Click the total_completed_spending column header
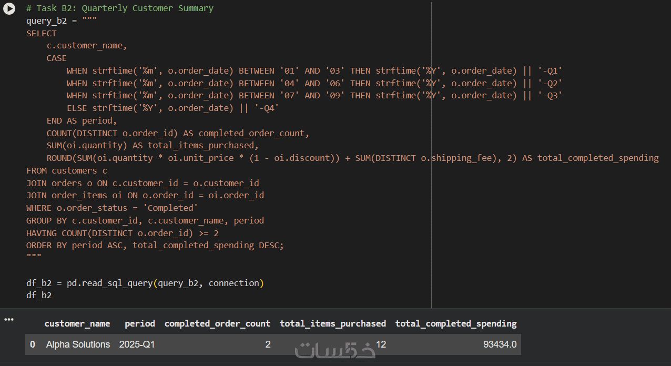Viewport: 671px width, 366px height. pyautogui.click(x=456, y=323)
